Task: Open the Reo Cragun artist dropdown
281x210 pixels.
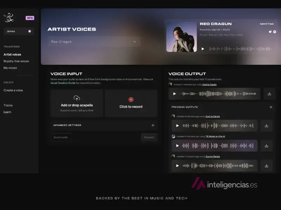Action: [94, 42]
